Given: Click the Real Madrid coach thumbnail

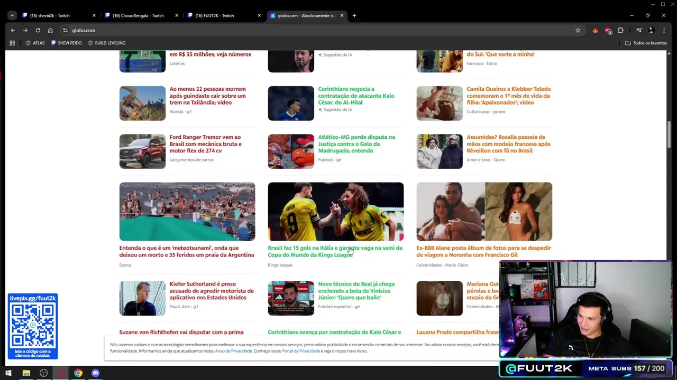Looking at the screenshot, I should click(x=291, y=298).
